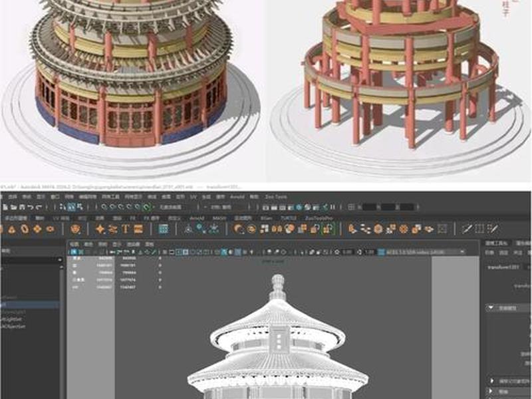Open the 网格工具 (Mesh Tools) menu

pos(110,197)
